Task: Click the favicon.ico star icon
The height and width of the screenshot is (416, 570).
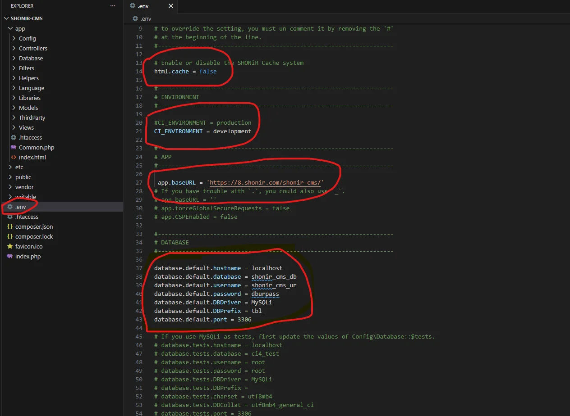Action: click(x=10, y=246)
